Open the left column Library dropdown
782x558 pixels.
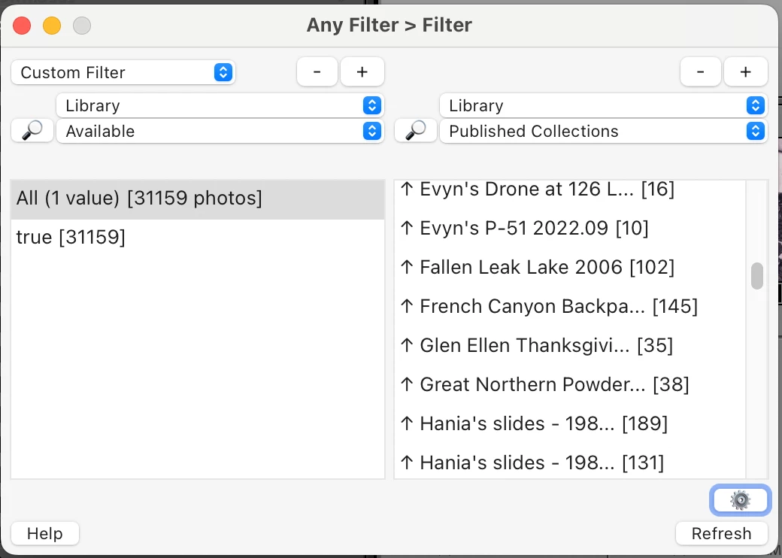click(220, 105)
